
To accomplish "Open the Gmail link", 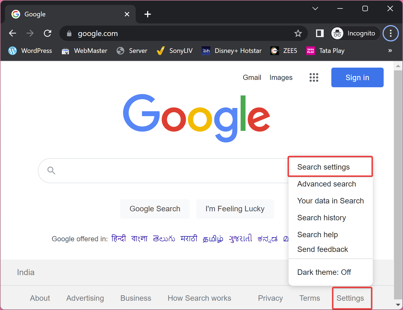I will [252, 77].
